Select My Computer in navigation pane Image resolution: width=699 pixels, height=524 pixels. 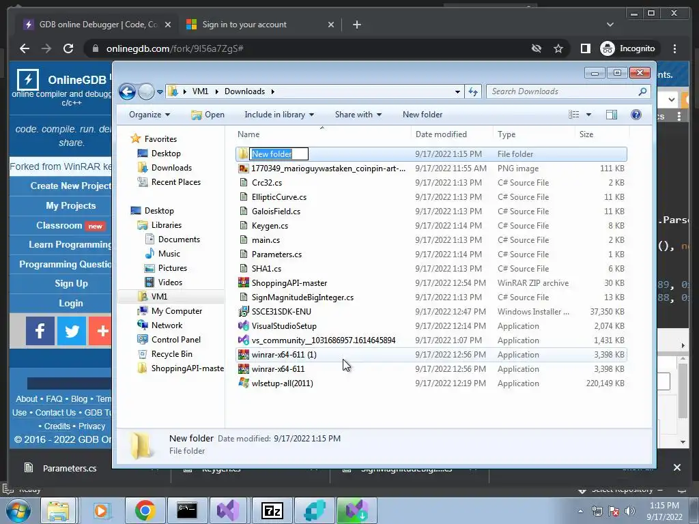[x=170, y=311]
